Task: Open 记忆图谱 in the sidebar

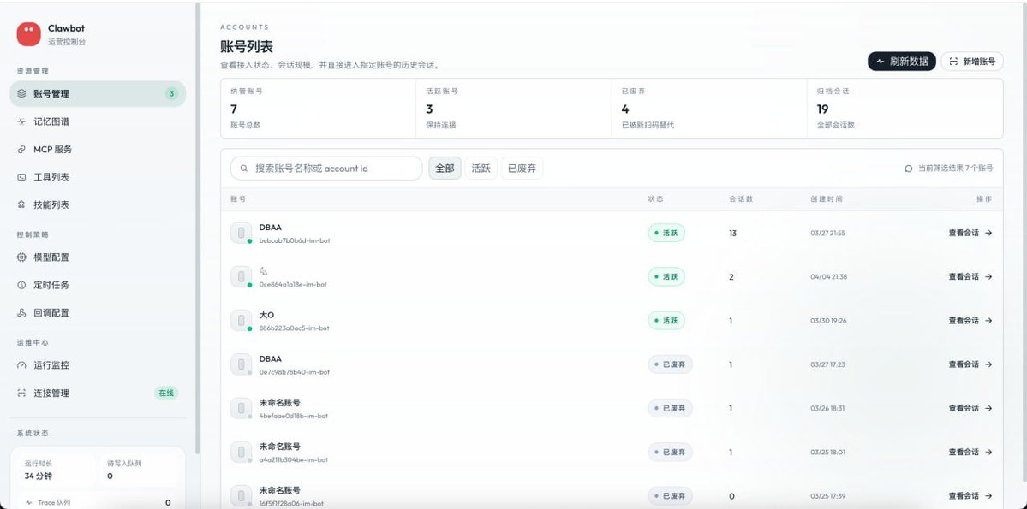Action: click(98, 121)
